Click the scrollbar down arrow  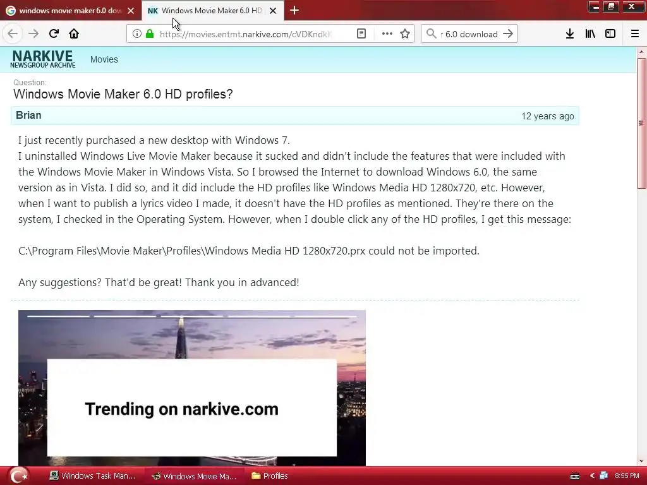pyautogui.click(x=641, y=462)
